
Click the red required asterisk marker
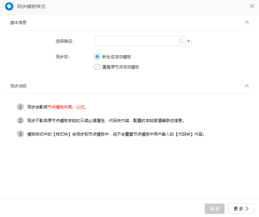click(x=189, y=41)
